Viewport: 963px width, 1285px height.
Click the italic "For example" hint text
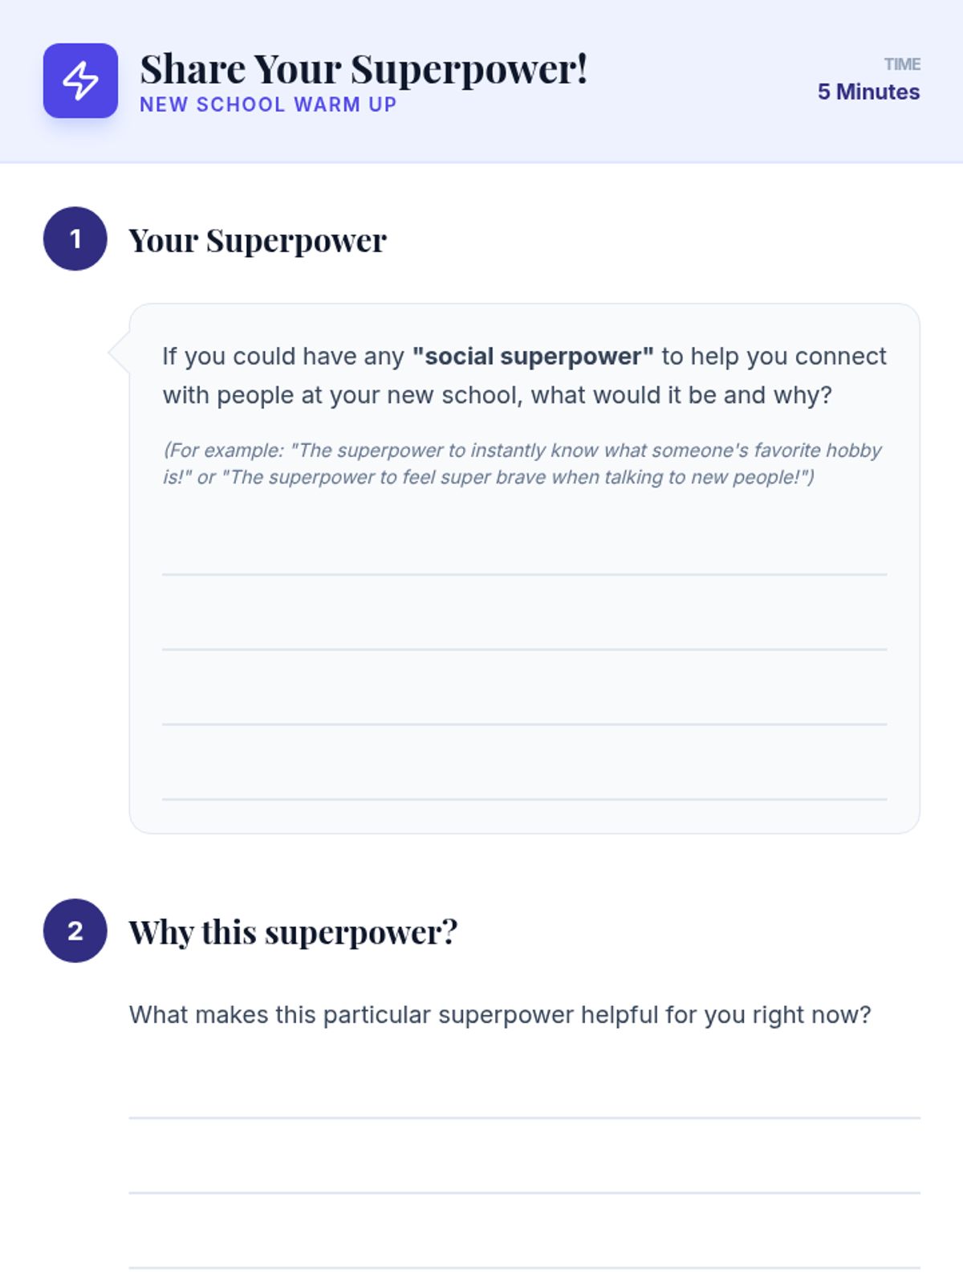pyautogui.click(x=522, y=463)
